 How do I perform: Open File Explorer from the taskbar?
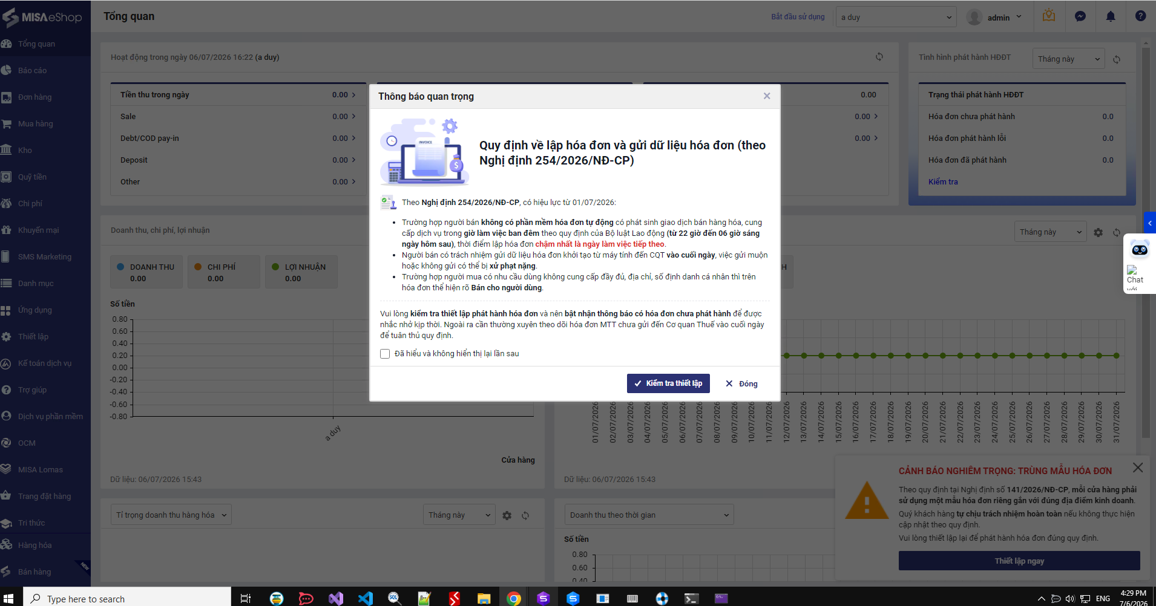[x=484, y=598]
